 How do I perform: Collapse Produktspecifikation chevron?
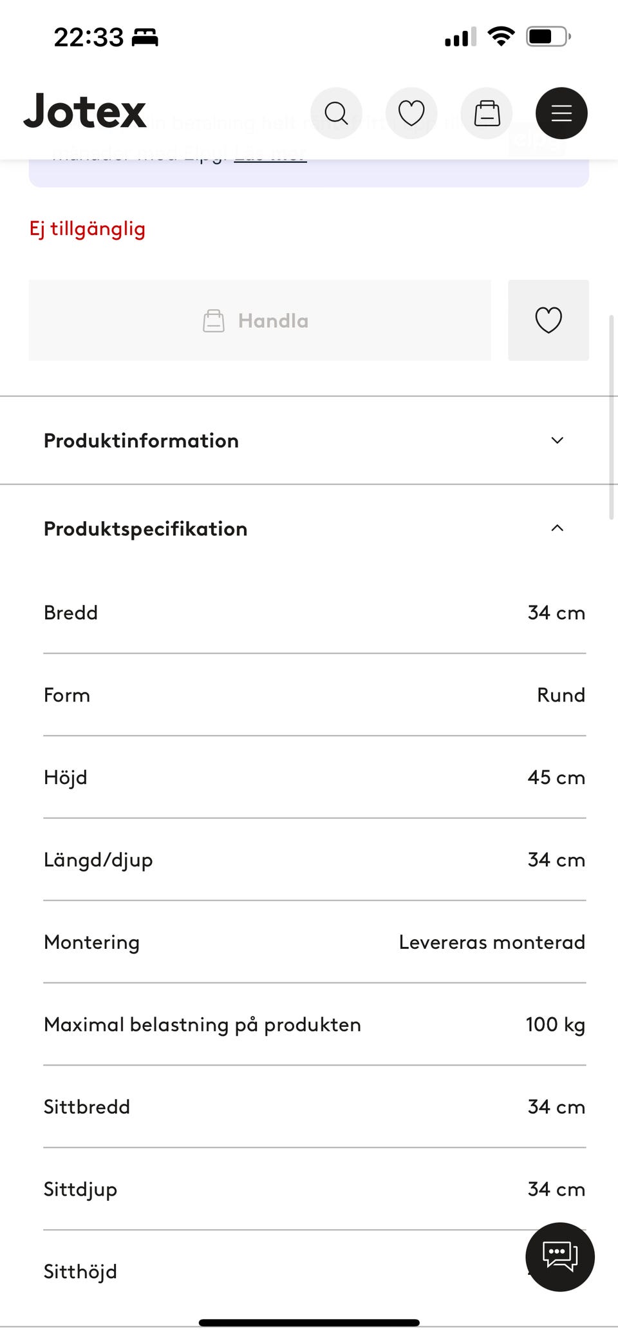click(557, 528)
